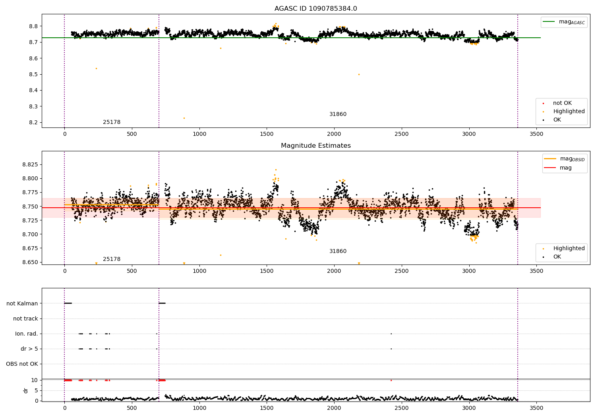The width and height of the screenshot is (596, 417).
Task: Click the 25178 annotation in the top plot
Action: (x=112, y=122)
